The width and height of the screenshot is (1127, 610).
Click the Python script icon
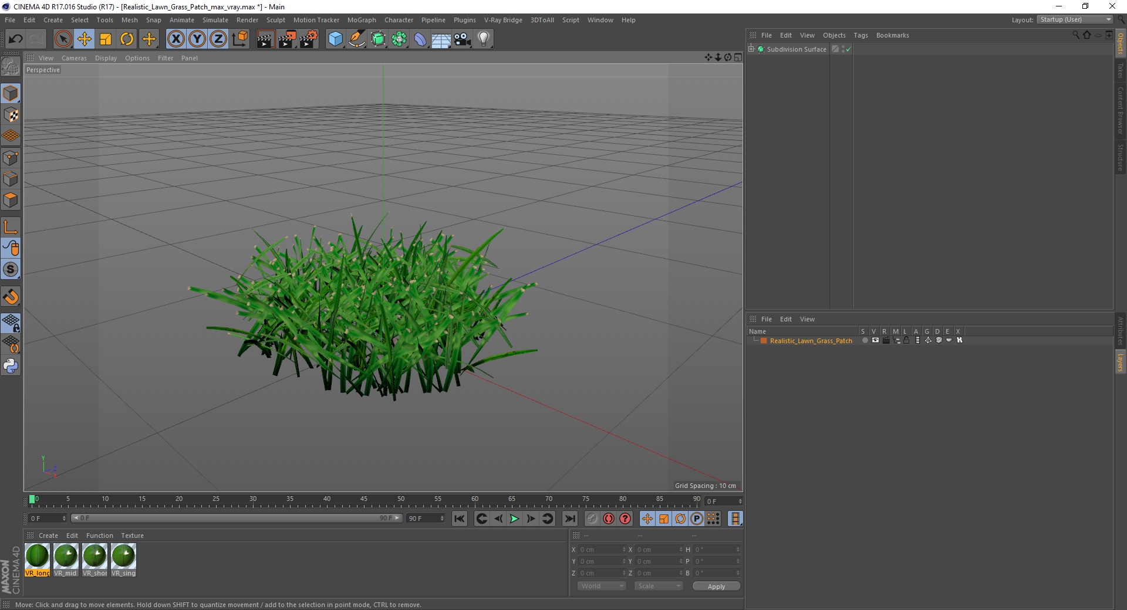pos(11,366)
